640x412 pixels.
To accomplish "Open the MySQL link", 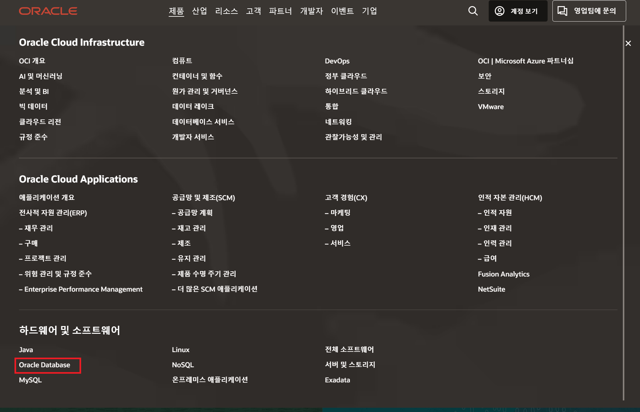I will click(30, 380).
